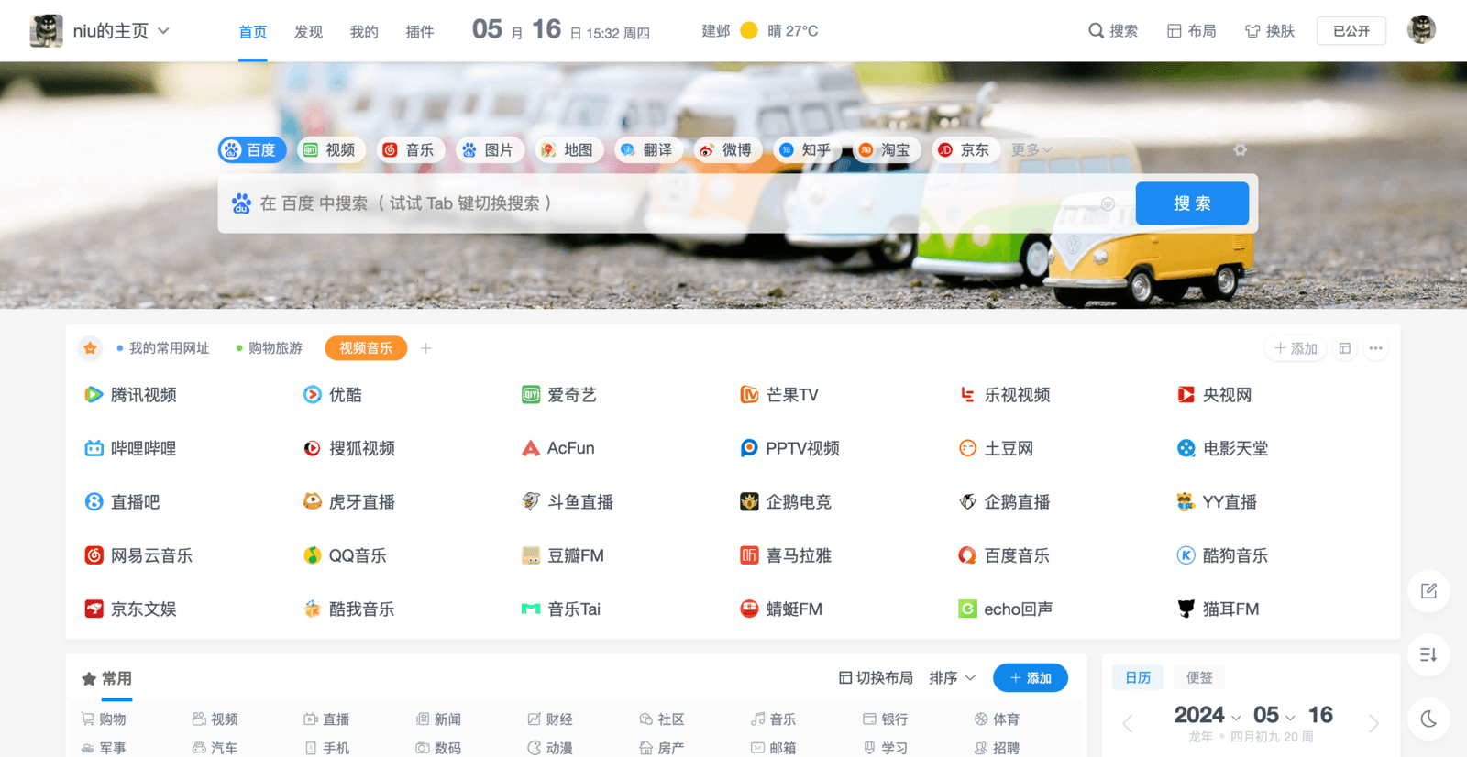Click the search engine settings gear icon
Screen dimensions: 1467x757
[x=1240, y=149]
